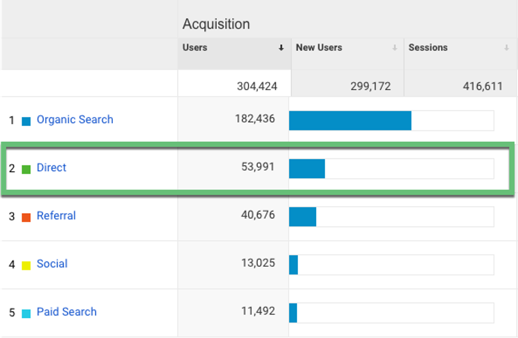518x338 pixels.
Task: Click the sort arrow on Users column
Action: pos(282,48)
